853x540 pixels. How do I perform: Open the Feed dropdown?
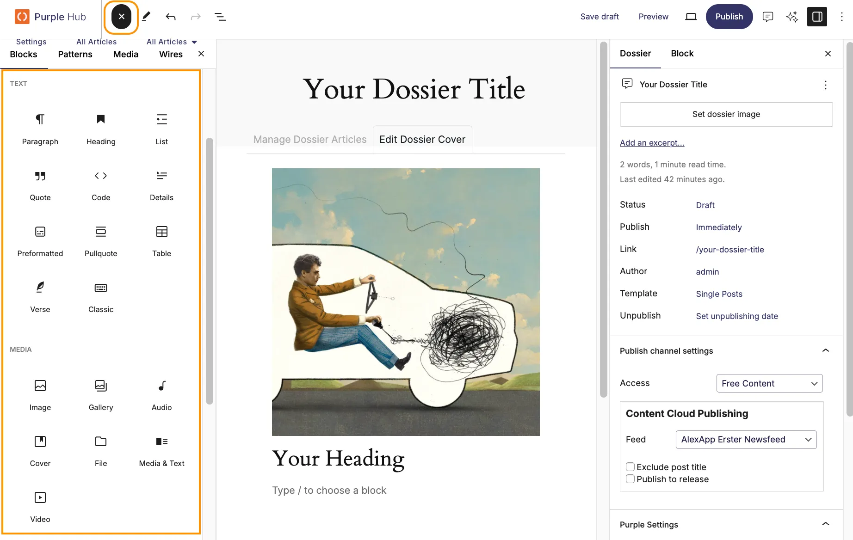tap(746, 440)
